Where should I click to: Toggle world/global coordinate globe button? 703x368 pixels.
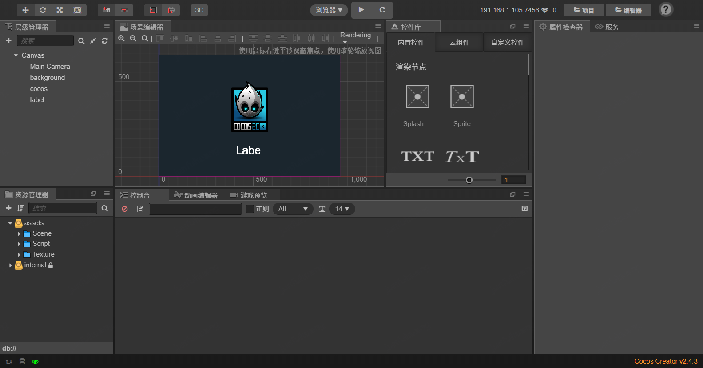[x=171, y=10]
